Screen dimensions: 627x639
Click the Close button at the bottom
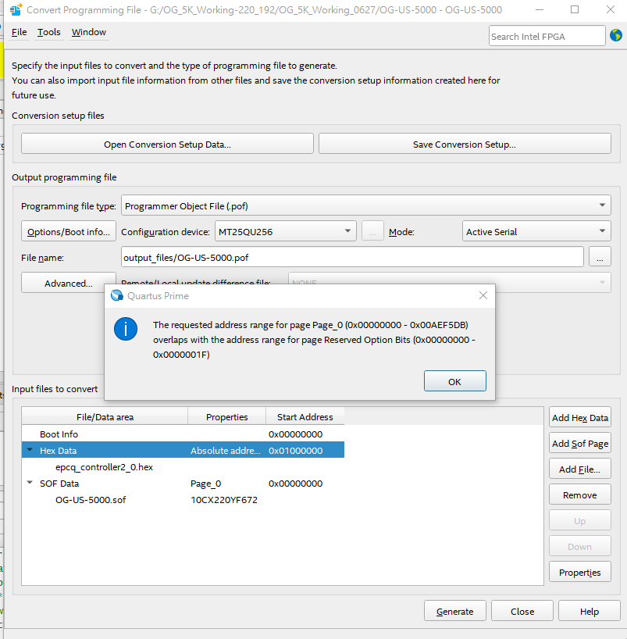522,611
